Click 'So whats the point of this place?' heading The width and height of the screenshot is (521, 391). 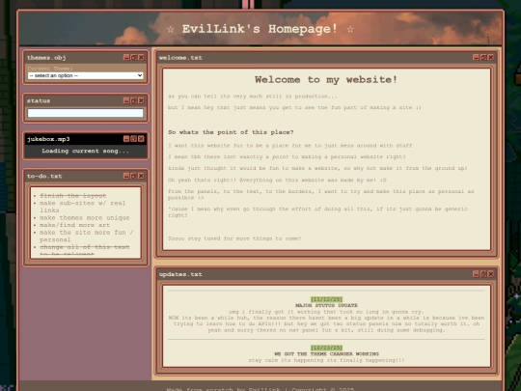click(231, 132)
